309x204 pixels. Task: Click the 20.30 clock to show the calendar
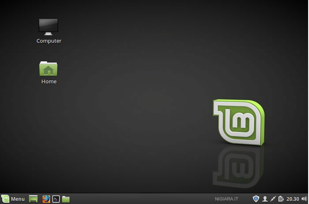pyautogui.click(x=293, y=199)
